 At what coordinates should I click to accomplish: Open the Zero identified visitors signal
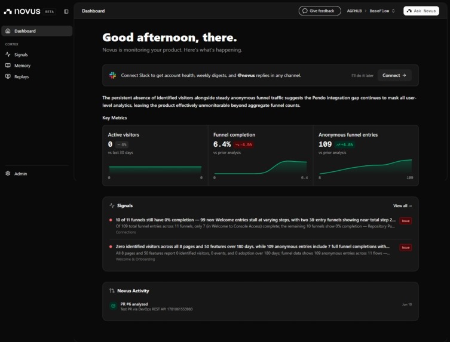point(261,252)
